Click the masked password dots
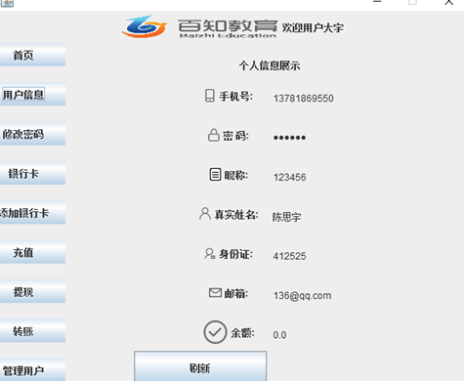This screenshot has width=464, height=381. click(x=289, y=138)
